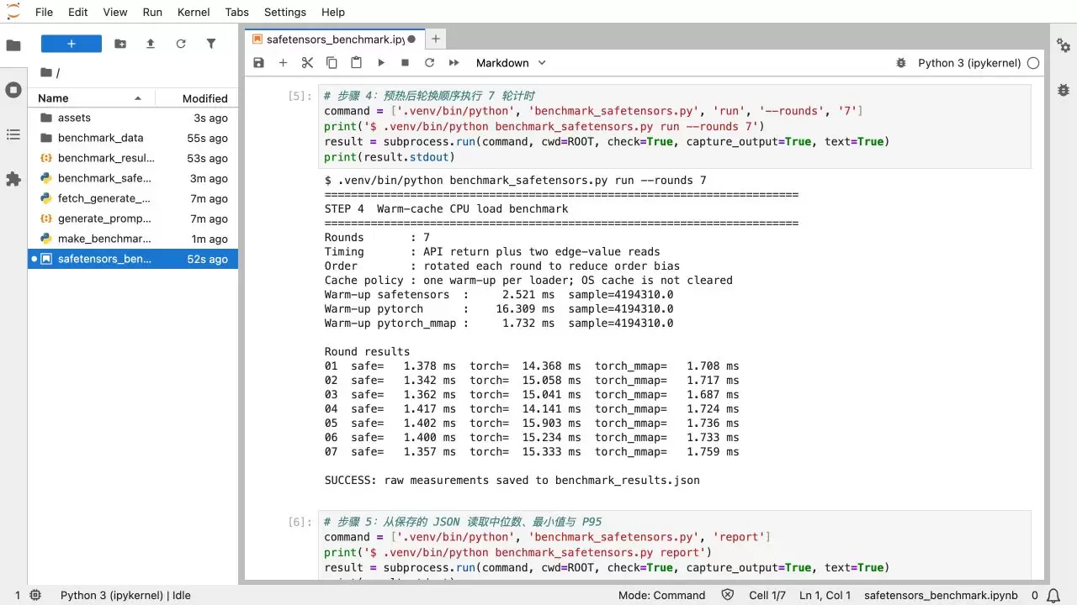Open property inspector gears icon

pos(1064,45)
